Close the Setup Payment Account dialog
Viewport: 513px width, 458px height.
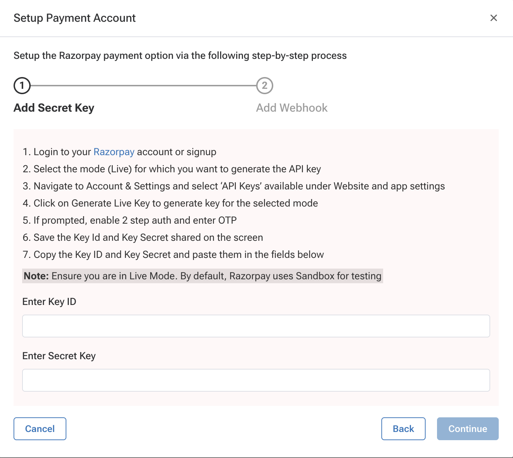tap(493, 18)
